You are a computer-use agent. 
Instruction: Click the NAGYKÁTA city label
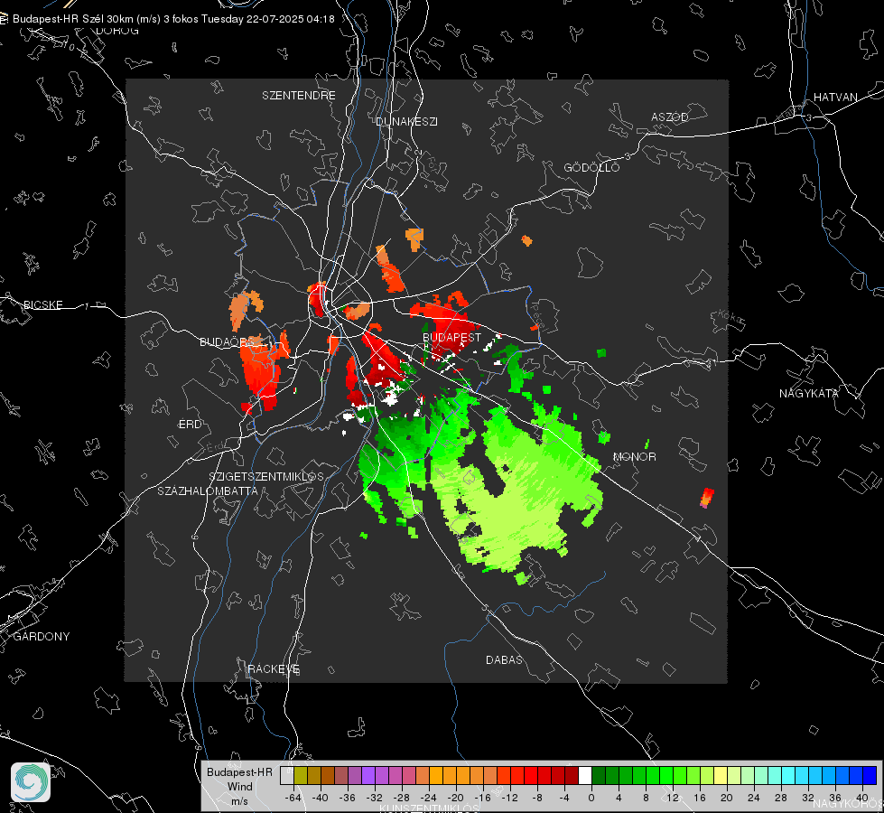click(809, 393)
